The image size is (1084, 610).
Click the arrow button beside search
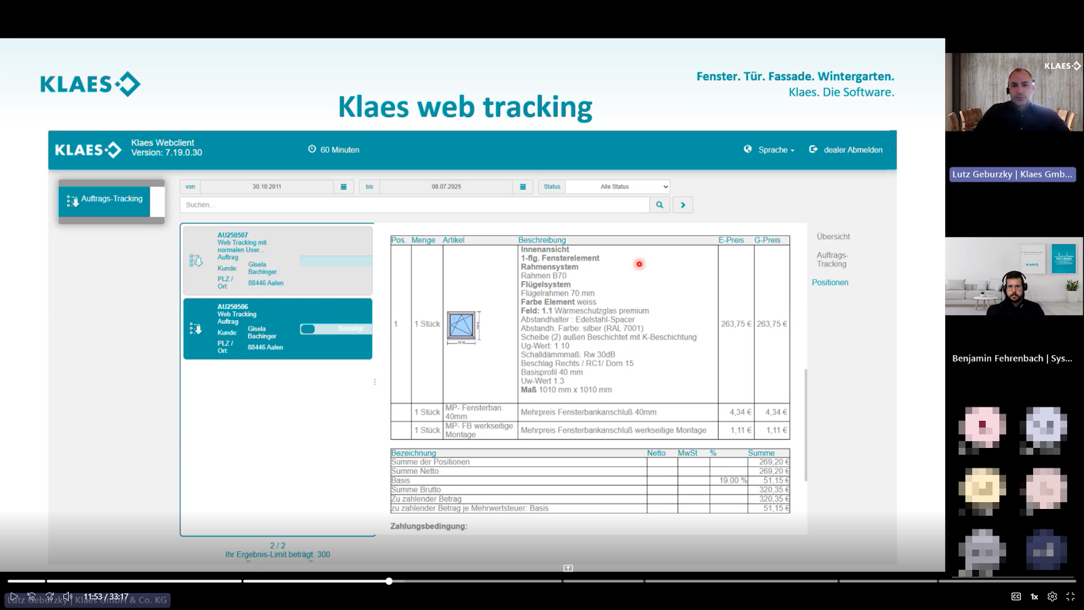coord(683,205)
